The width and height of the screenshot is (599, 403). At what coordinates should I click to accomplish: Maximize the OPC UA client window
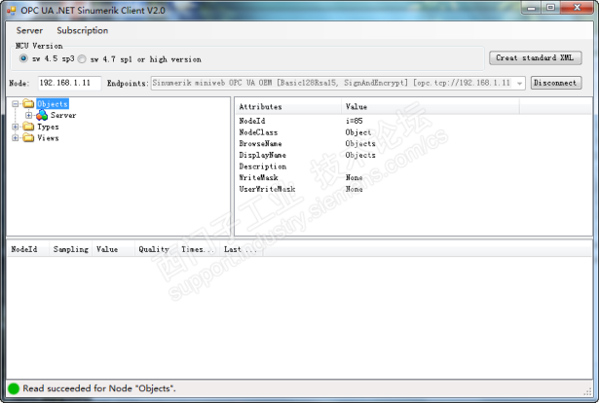(x=550, y=8)
